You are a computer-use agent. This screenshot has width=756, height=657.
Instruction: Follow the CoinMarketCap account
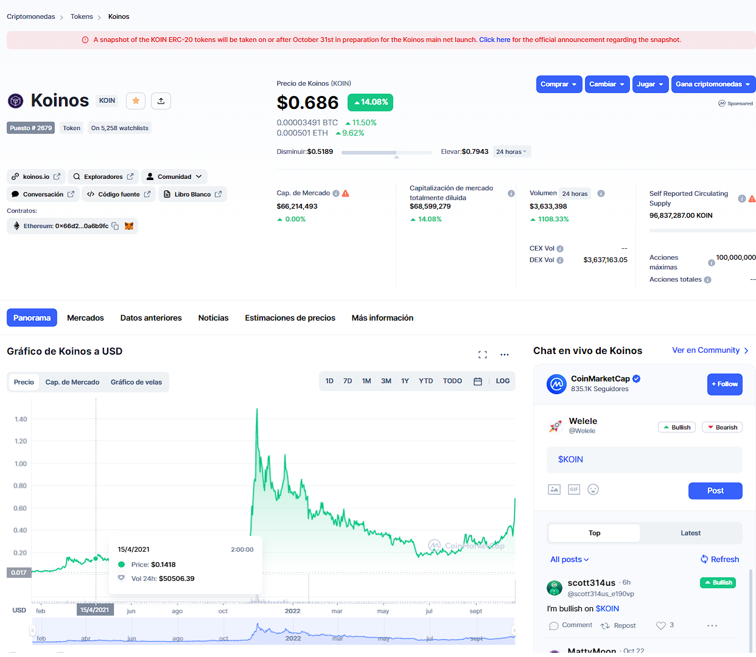click(724, 384)
